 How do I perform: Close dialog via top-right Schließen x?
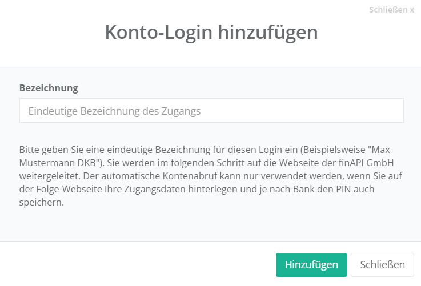pyautogui.click(x=391, y=10)
